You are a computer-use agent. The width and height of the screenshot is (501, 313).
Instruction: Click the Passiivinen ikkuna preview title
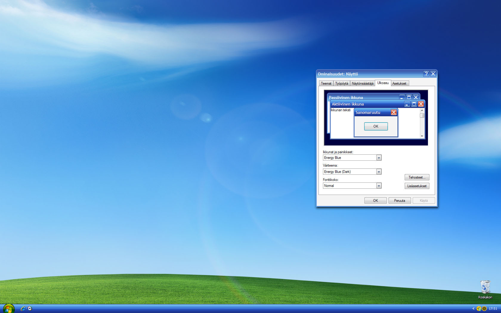click(346, 97)
